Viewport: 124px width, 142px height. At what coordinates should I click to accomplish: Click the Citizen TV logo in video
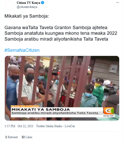tap(109, 111)
